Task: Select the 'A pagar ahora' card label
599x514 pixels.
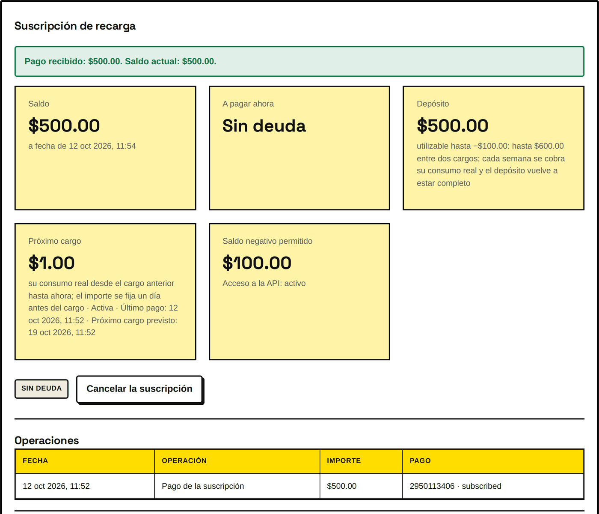Action: tap(248, 104)
